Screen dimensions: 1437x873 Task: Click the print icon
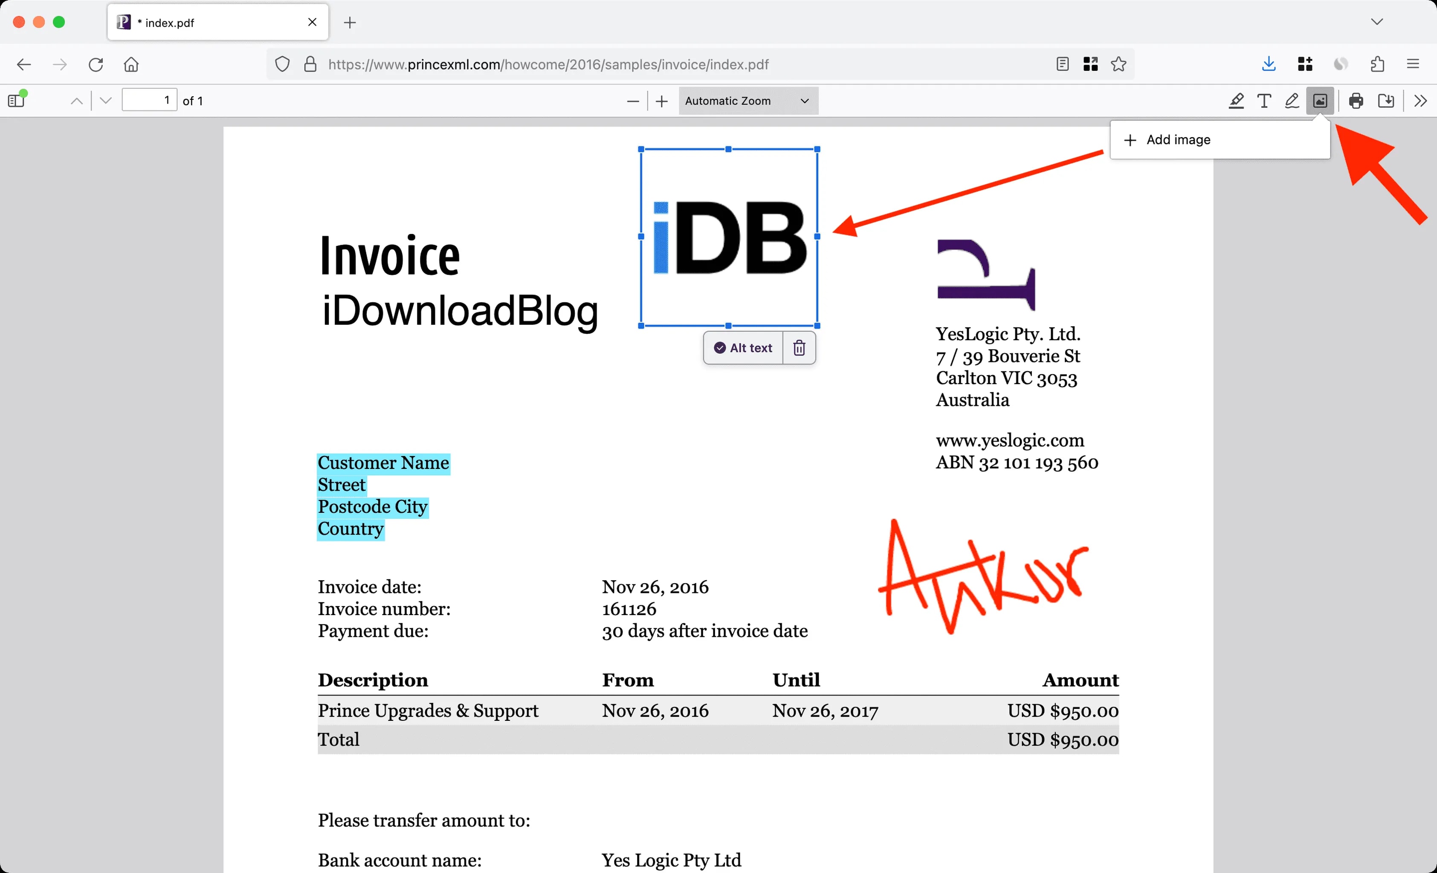(1356, 100)
